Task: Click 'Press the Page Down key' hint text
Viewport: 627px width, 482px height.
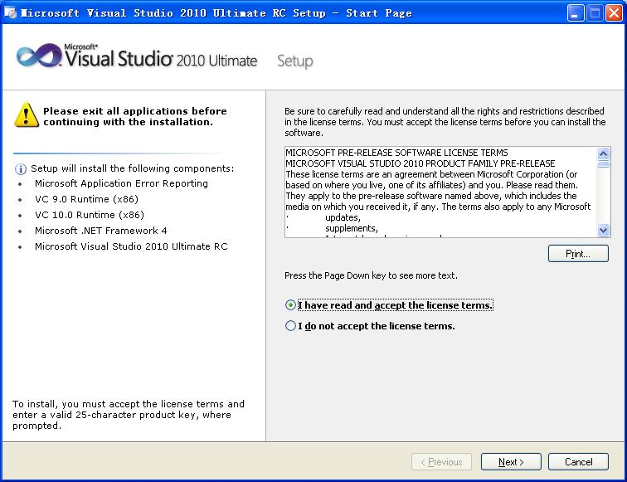Action: click(x=371, y=275)
